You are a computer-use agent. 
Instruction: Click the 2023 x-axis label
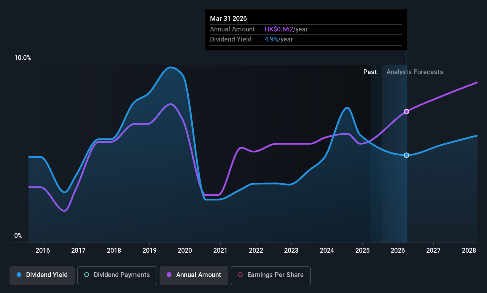point(291,250)
